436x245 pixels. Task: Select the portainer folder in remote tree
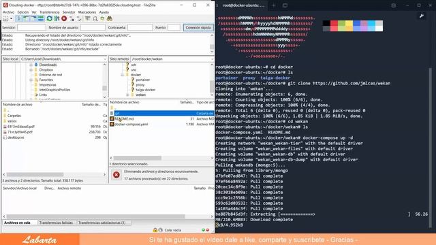point(143,80)
